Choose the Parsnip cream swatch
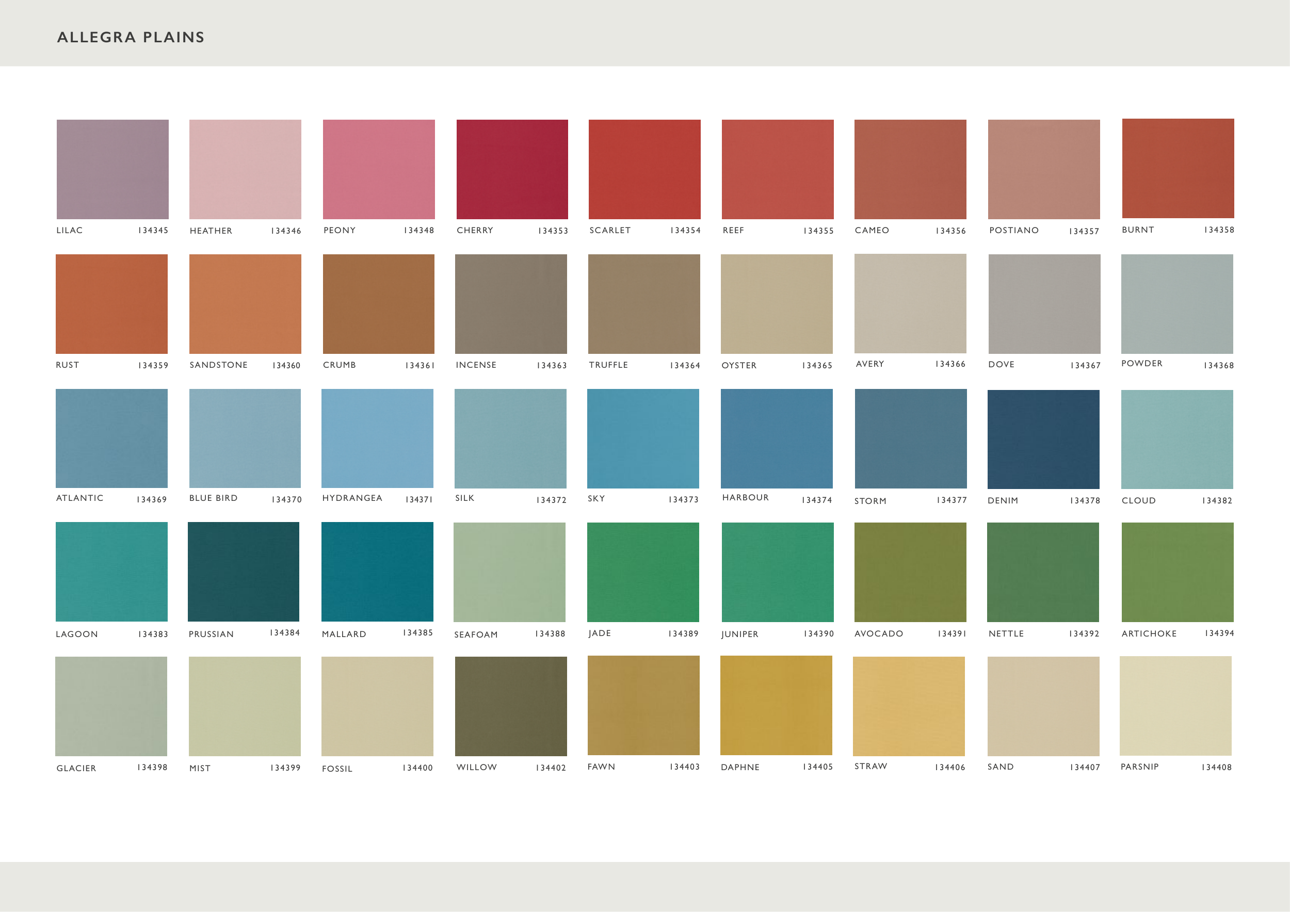This screenshot has height=912, width=1290. click(x=1175, y=706)
